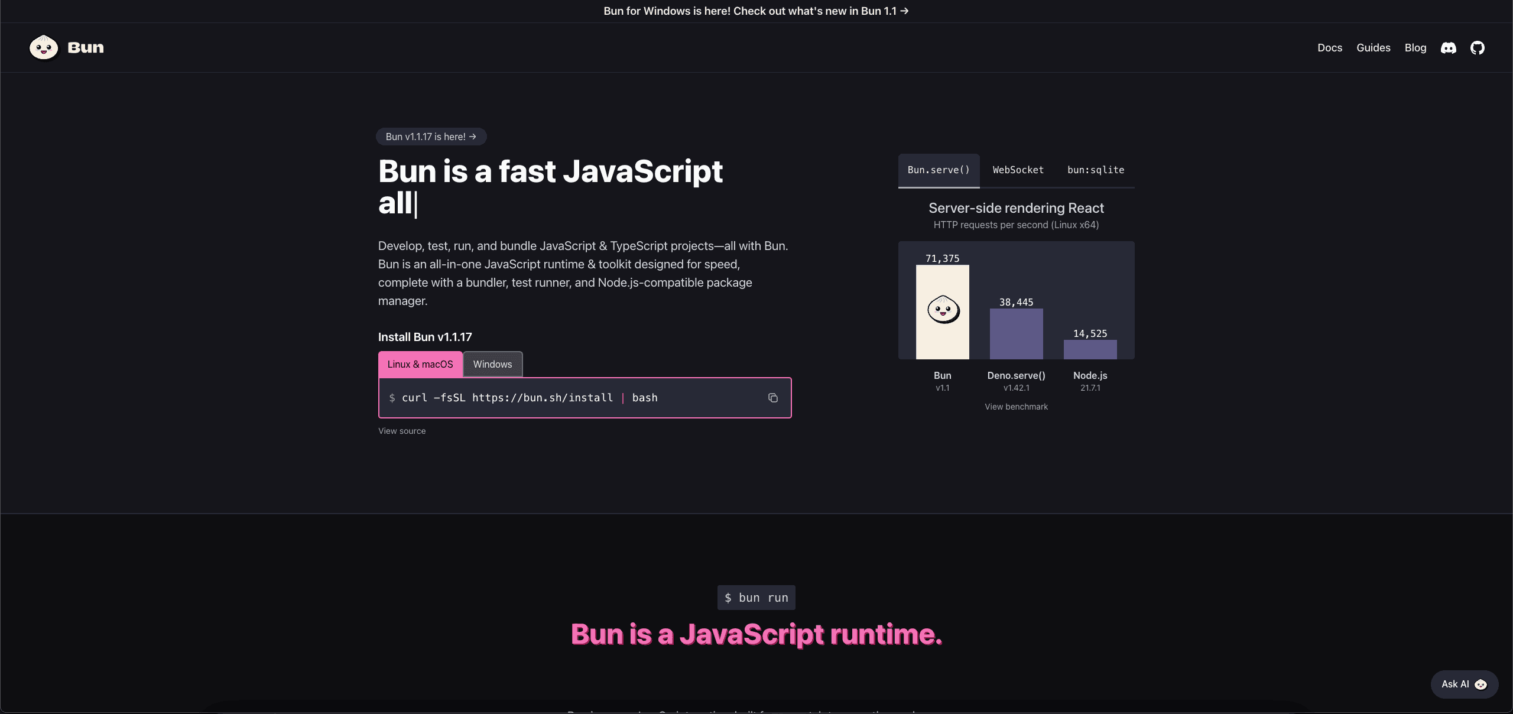1513x714 pixels.
Task: Show the bun:sqlite benchmark tab
Action: (x=1096, y=170)
